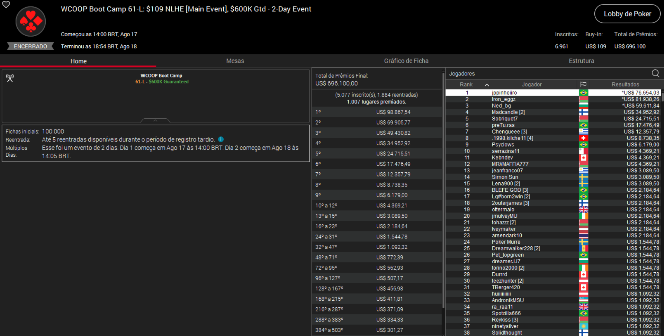Select player row AndronikMSU

(553, 300)
